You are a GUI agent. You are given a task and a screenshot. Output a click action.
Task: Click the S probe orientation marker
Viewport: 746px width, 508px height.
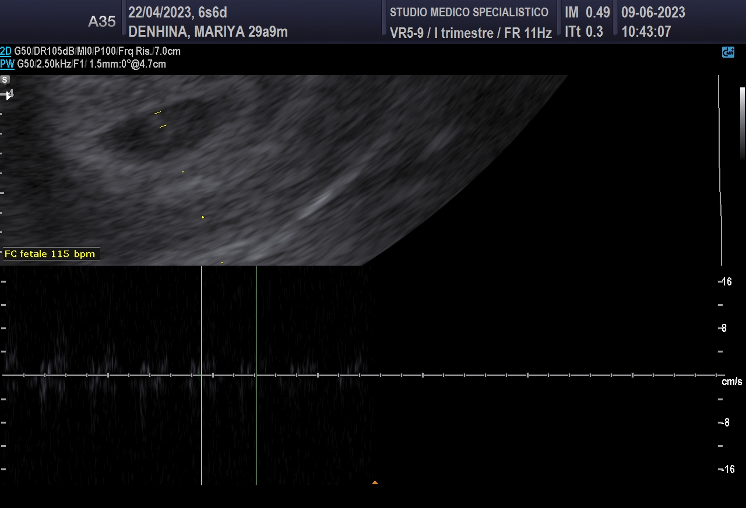click(x=5, y=80)
